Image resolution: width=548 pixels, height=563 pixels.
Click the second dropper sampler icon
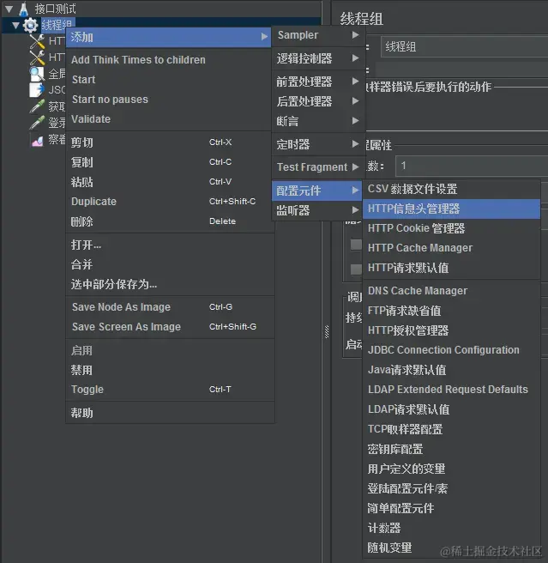37,123
